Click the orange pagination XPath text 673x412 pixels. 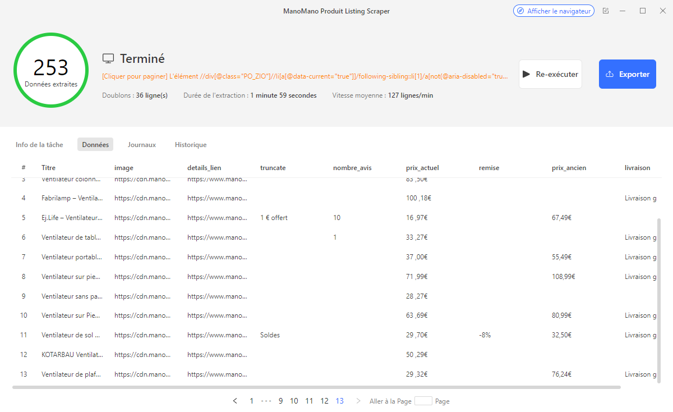(305, 76)
